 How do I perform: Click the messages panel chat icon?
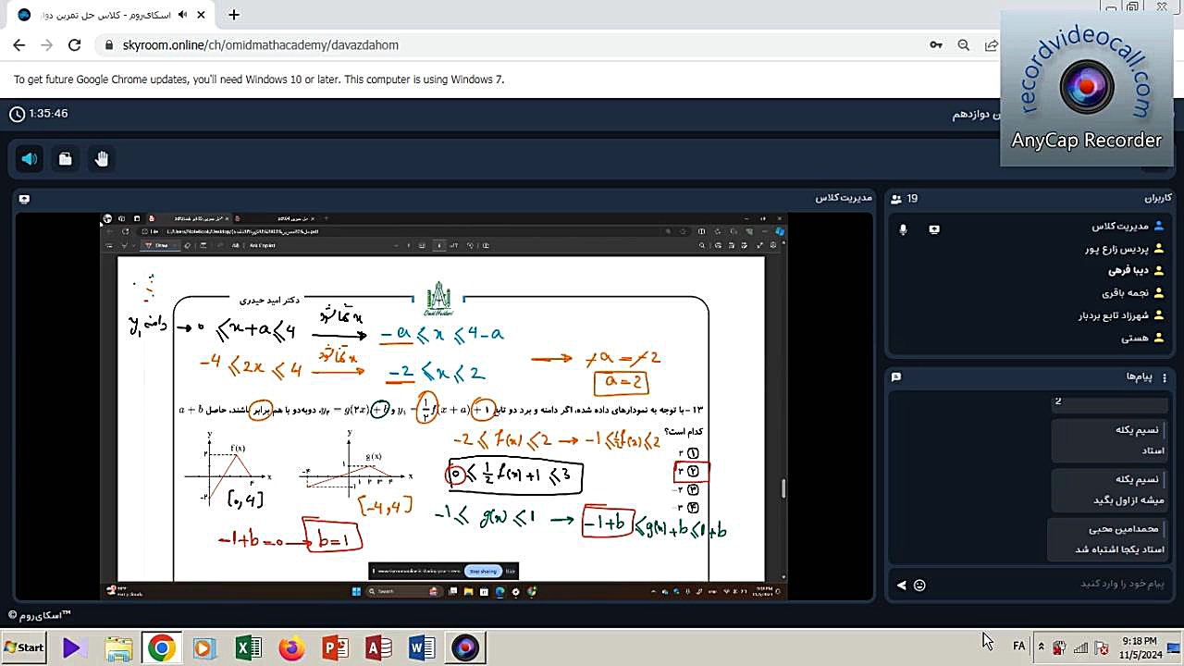[x=896, y=377]
